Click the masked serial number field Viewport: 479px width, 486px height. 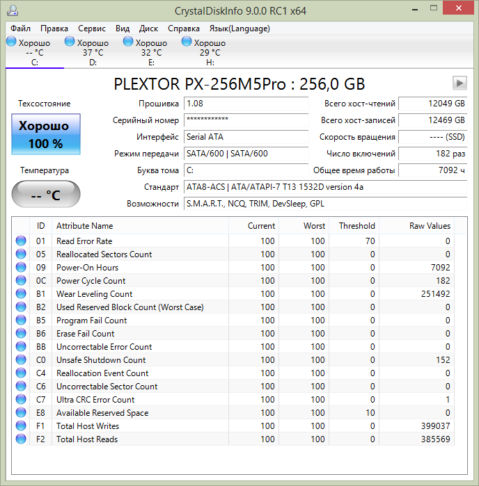click(x=246, y=120)
